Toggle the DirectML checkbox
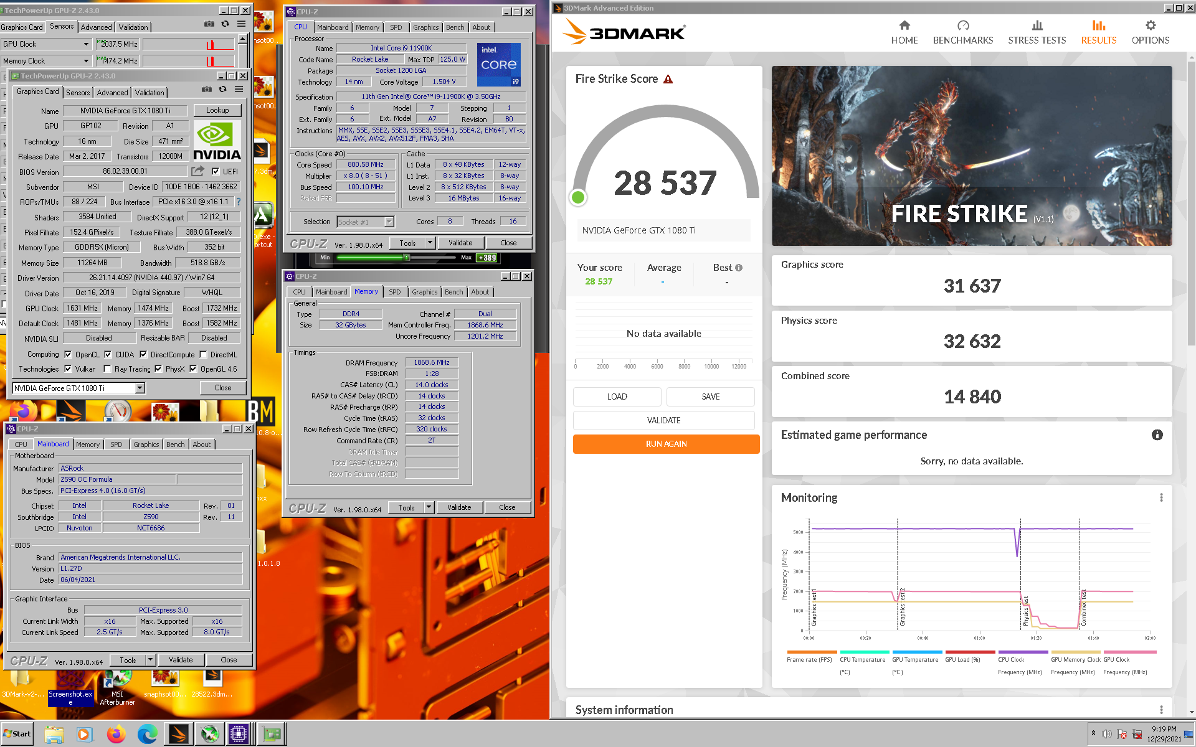Viewport: 1196px width, 747px height. click(203, 354)
